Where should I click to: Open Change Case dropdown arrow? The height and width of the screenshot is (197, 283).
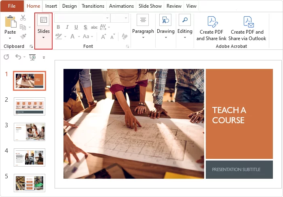tap(92, 36)
